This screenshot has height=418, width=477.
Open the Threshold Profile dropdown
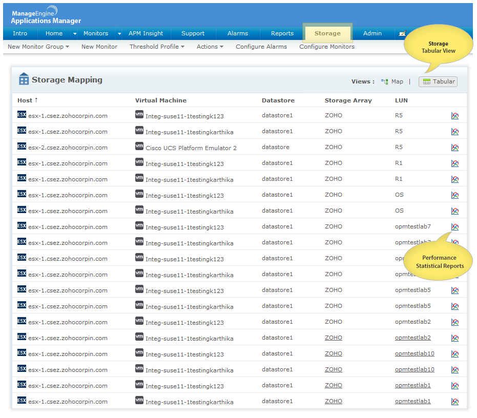(x=157, y=47)
